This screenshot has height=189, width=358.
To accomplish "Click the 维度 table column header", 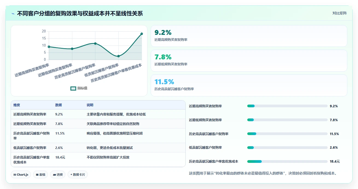I will tap(17, 105).
